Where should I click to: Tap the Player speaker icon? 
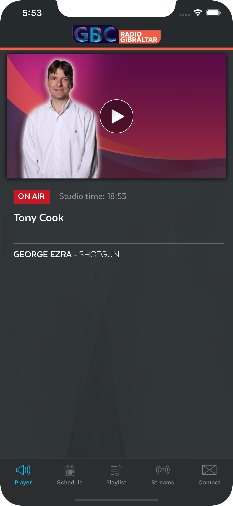[23, 470]
